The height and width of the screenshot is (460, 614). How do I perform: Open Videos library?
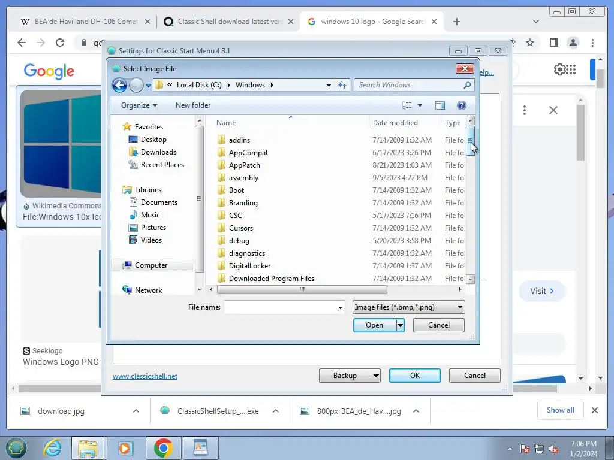coord(151,240)
